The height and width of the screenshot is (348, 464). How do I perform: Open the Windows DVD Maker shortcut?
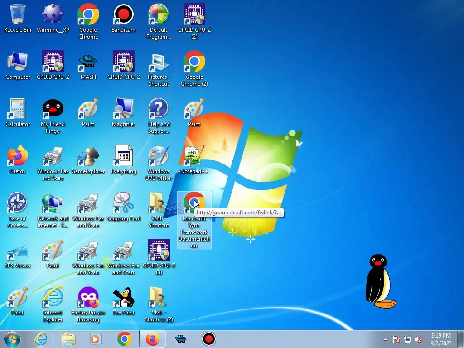(159, 163)
